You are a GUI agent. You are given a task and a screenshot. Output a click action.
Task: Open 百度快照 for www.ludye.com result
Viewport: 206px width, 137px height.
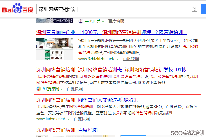point(82,119)
